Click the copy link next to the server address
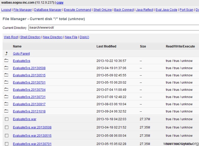The image size is (199, 146). [x=60, y=3]
